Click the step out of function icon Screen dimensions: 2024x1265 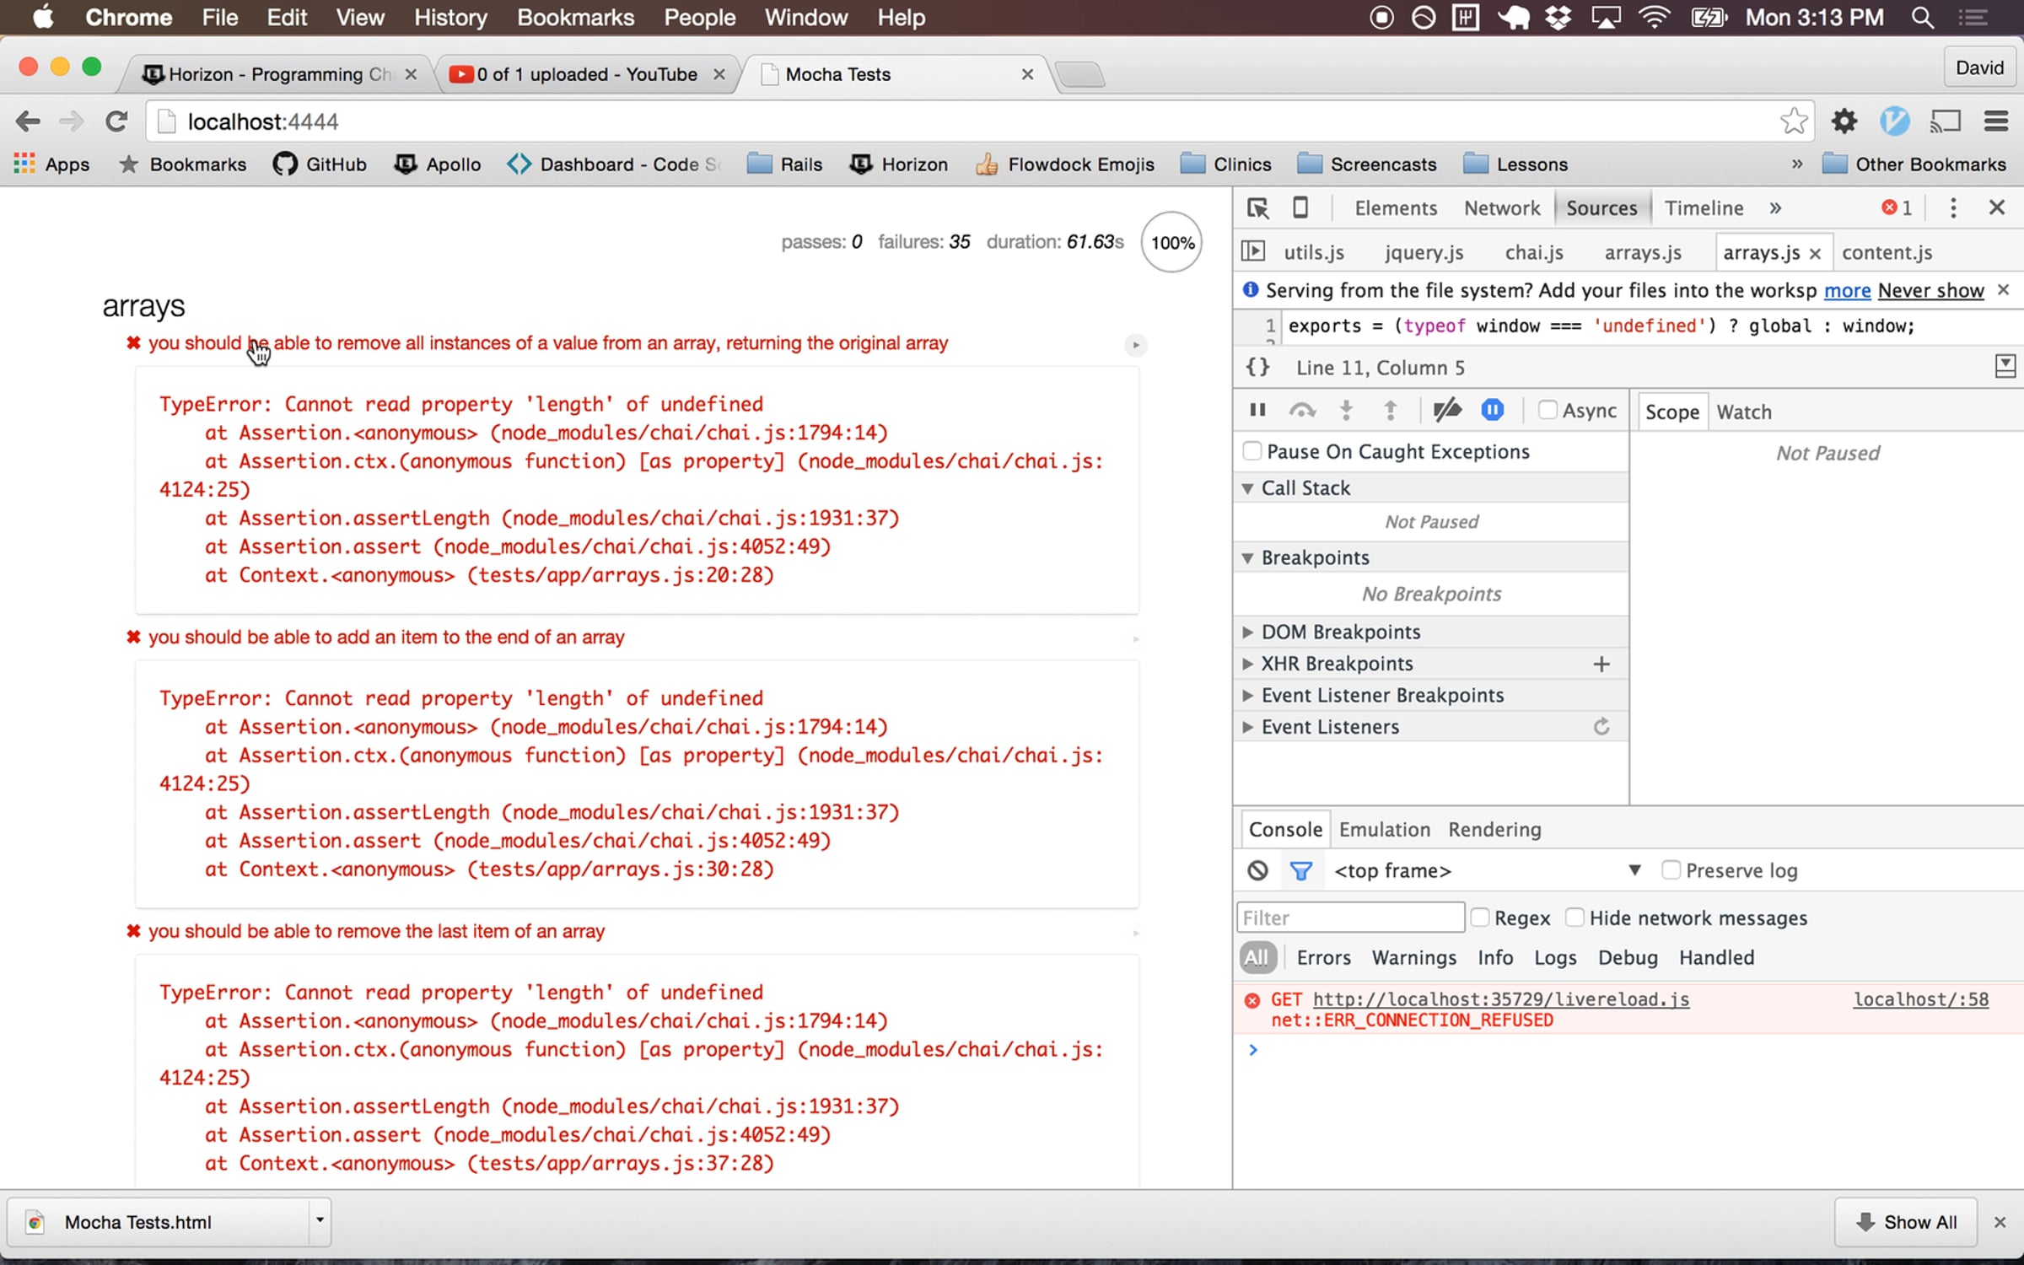(1391, 410)
